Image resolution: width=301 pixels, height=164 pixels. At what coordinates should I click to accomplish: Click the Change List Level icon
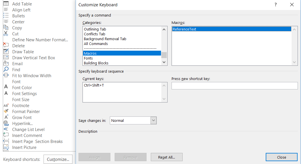point(6,129)
